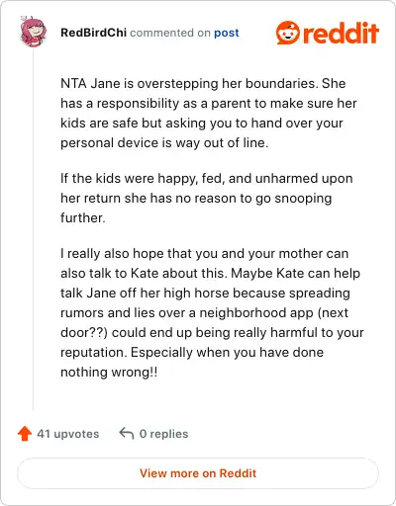396x506 pixels.
Task: Click the RedBirdChi pink-haired avatar
Action: point(33,33)
